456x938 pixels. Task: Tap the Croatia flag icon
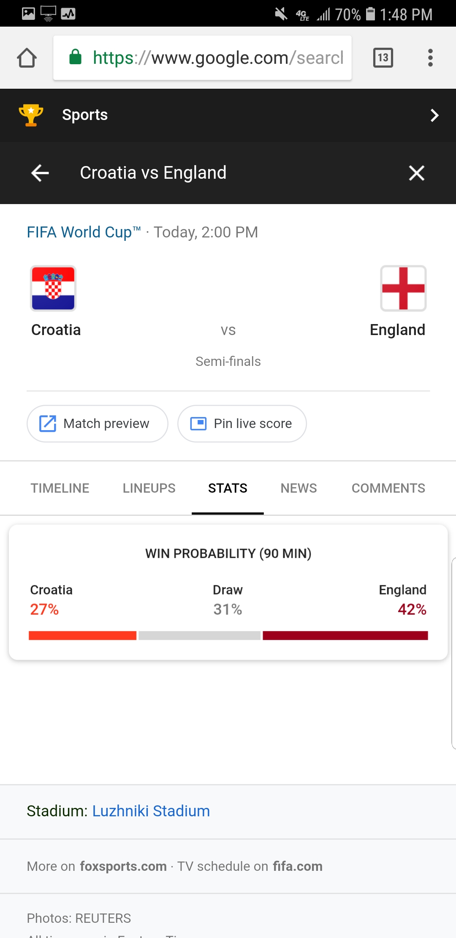[53, 289]
